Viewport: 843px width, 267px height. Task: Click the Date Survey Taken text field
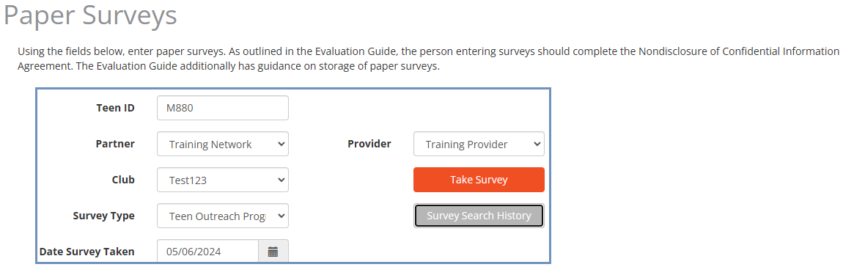207,252
